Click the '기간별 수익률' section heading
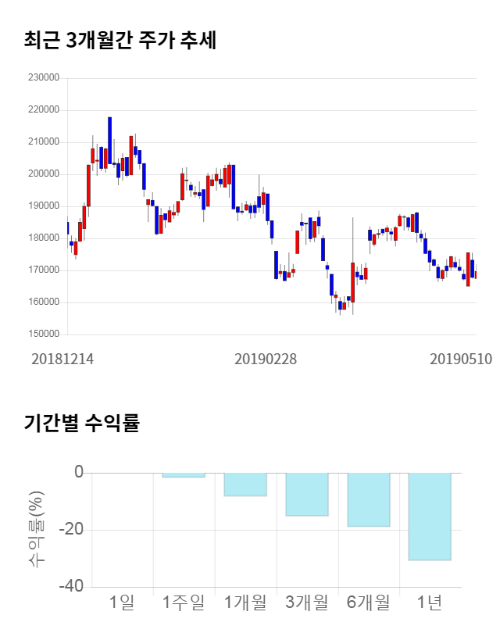This screenshot has width=500, height=633. coord(81,424)
